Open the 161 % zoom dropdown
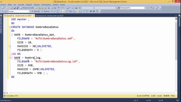The height and width of the screenshot is (102, 181). [10, 93]
